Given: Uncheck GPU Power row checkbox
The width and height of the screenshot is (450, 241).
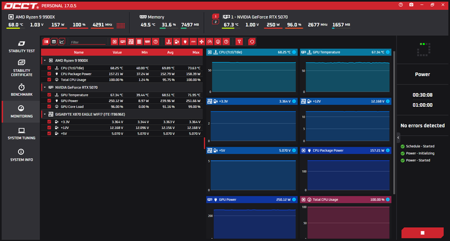Looking at the screenshot, I should (49, 101).
